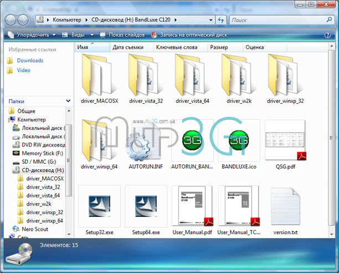
Task: Select Компьютер in the folder tree
Action: pyautogui.click(x=32, y=119)
